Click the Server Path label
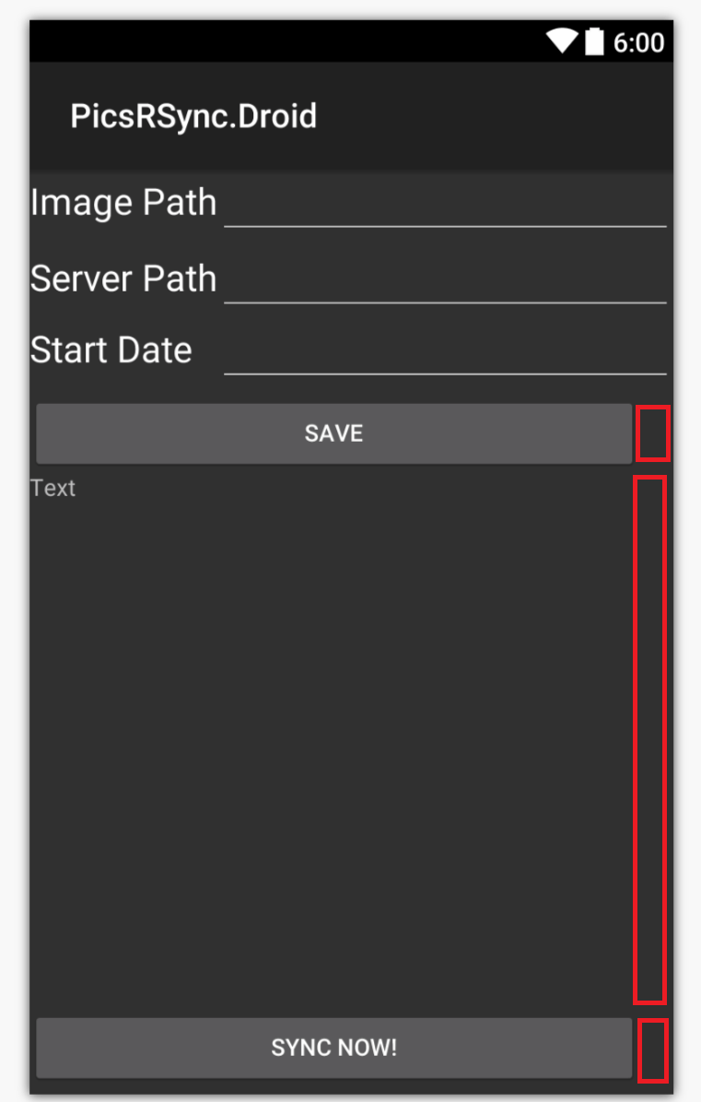701x1102 pixels. 123,278
